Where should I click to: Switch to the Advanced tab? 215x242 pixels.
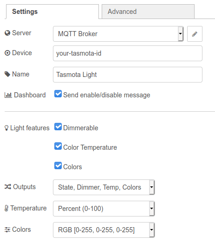(x=148, y=12)
